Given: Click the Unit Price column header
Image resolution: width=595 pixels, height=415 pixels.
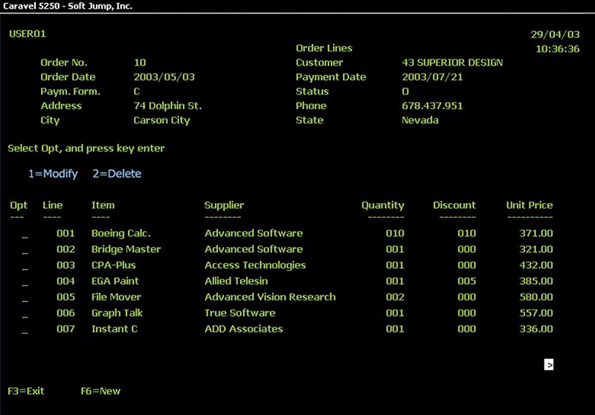Looking at the screenshot, I should coord(530,205).
